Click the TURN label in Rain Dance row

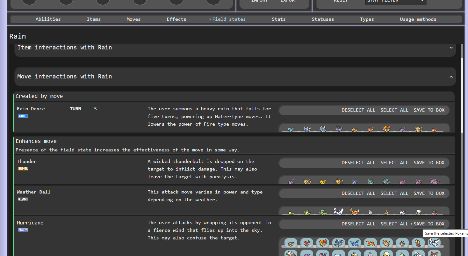76,109
